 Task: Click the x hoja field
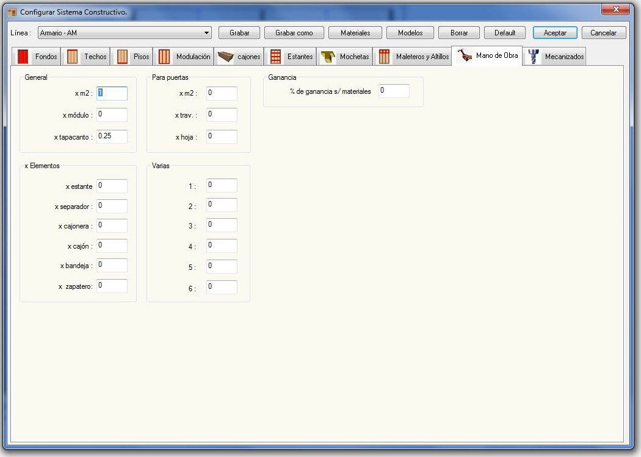(222, 136)
